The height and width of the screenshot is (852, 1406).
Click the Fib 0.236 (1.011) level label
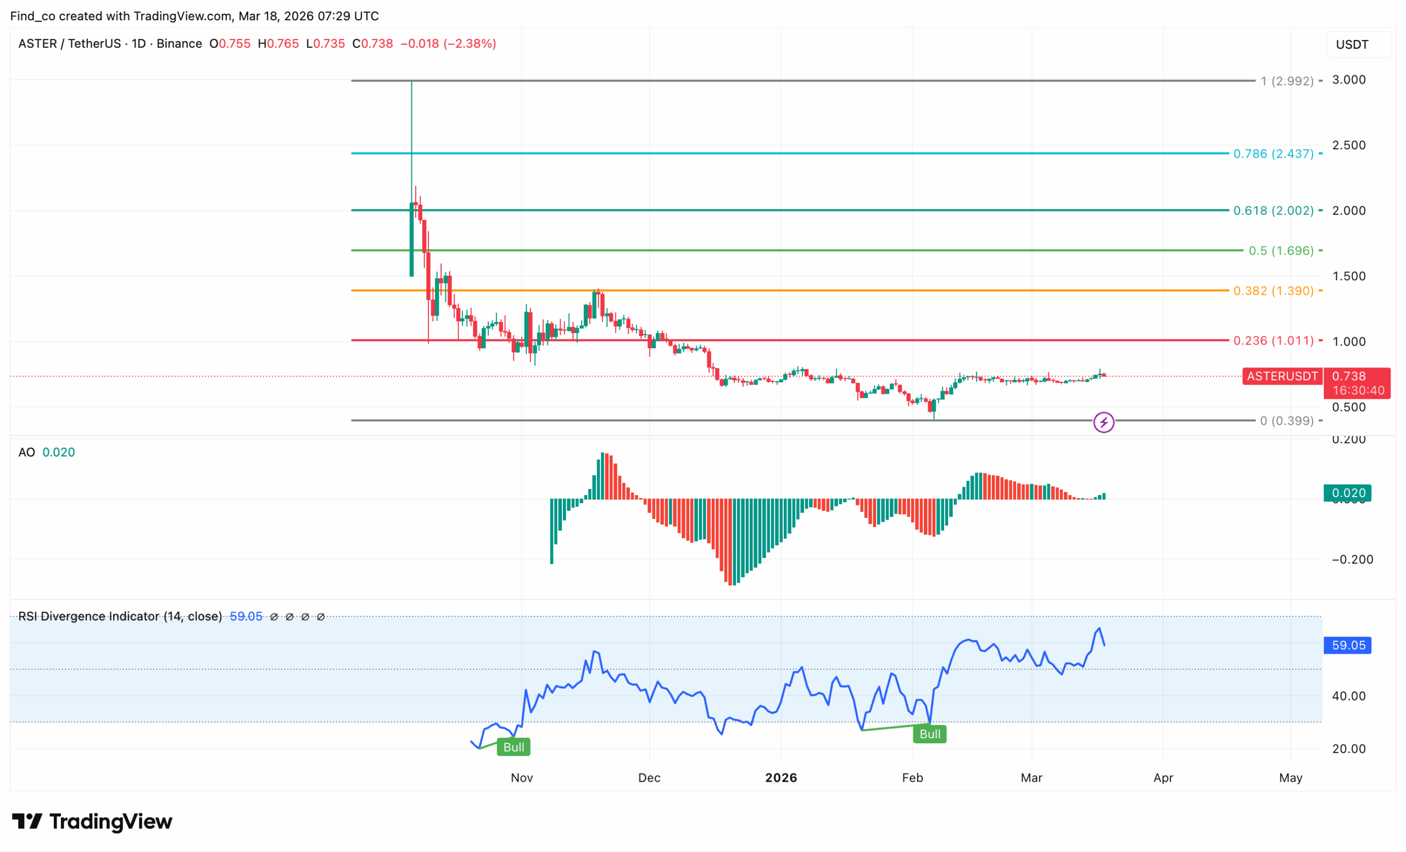(x=1274, y=341)
